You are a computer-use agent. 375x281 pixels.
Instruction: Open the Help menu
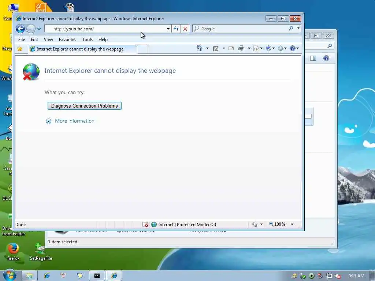click(103, 40)
